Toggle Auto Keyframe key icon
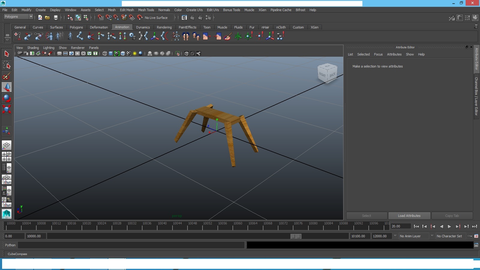Viewport: 480px width, 270px height. click(x=470, y=236)
